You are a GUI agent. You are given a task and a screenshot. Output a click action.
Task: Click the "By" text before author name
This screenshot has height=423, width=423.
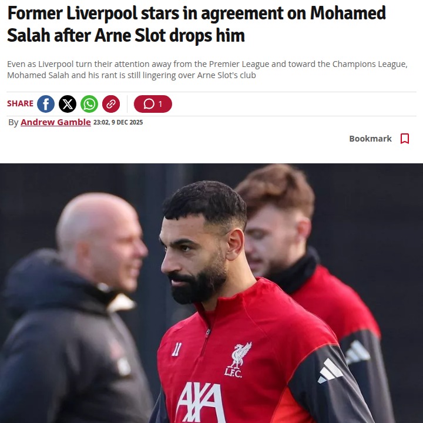13,122
